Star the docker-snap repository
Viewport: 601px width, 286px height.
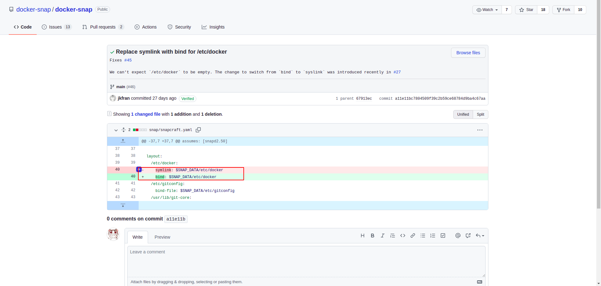coord(526,10)
